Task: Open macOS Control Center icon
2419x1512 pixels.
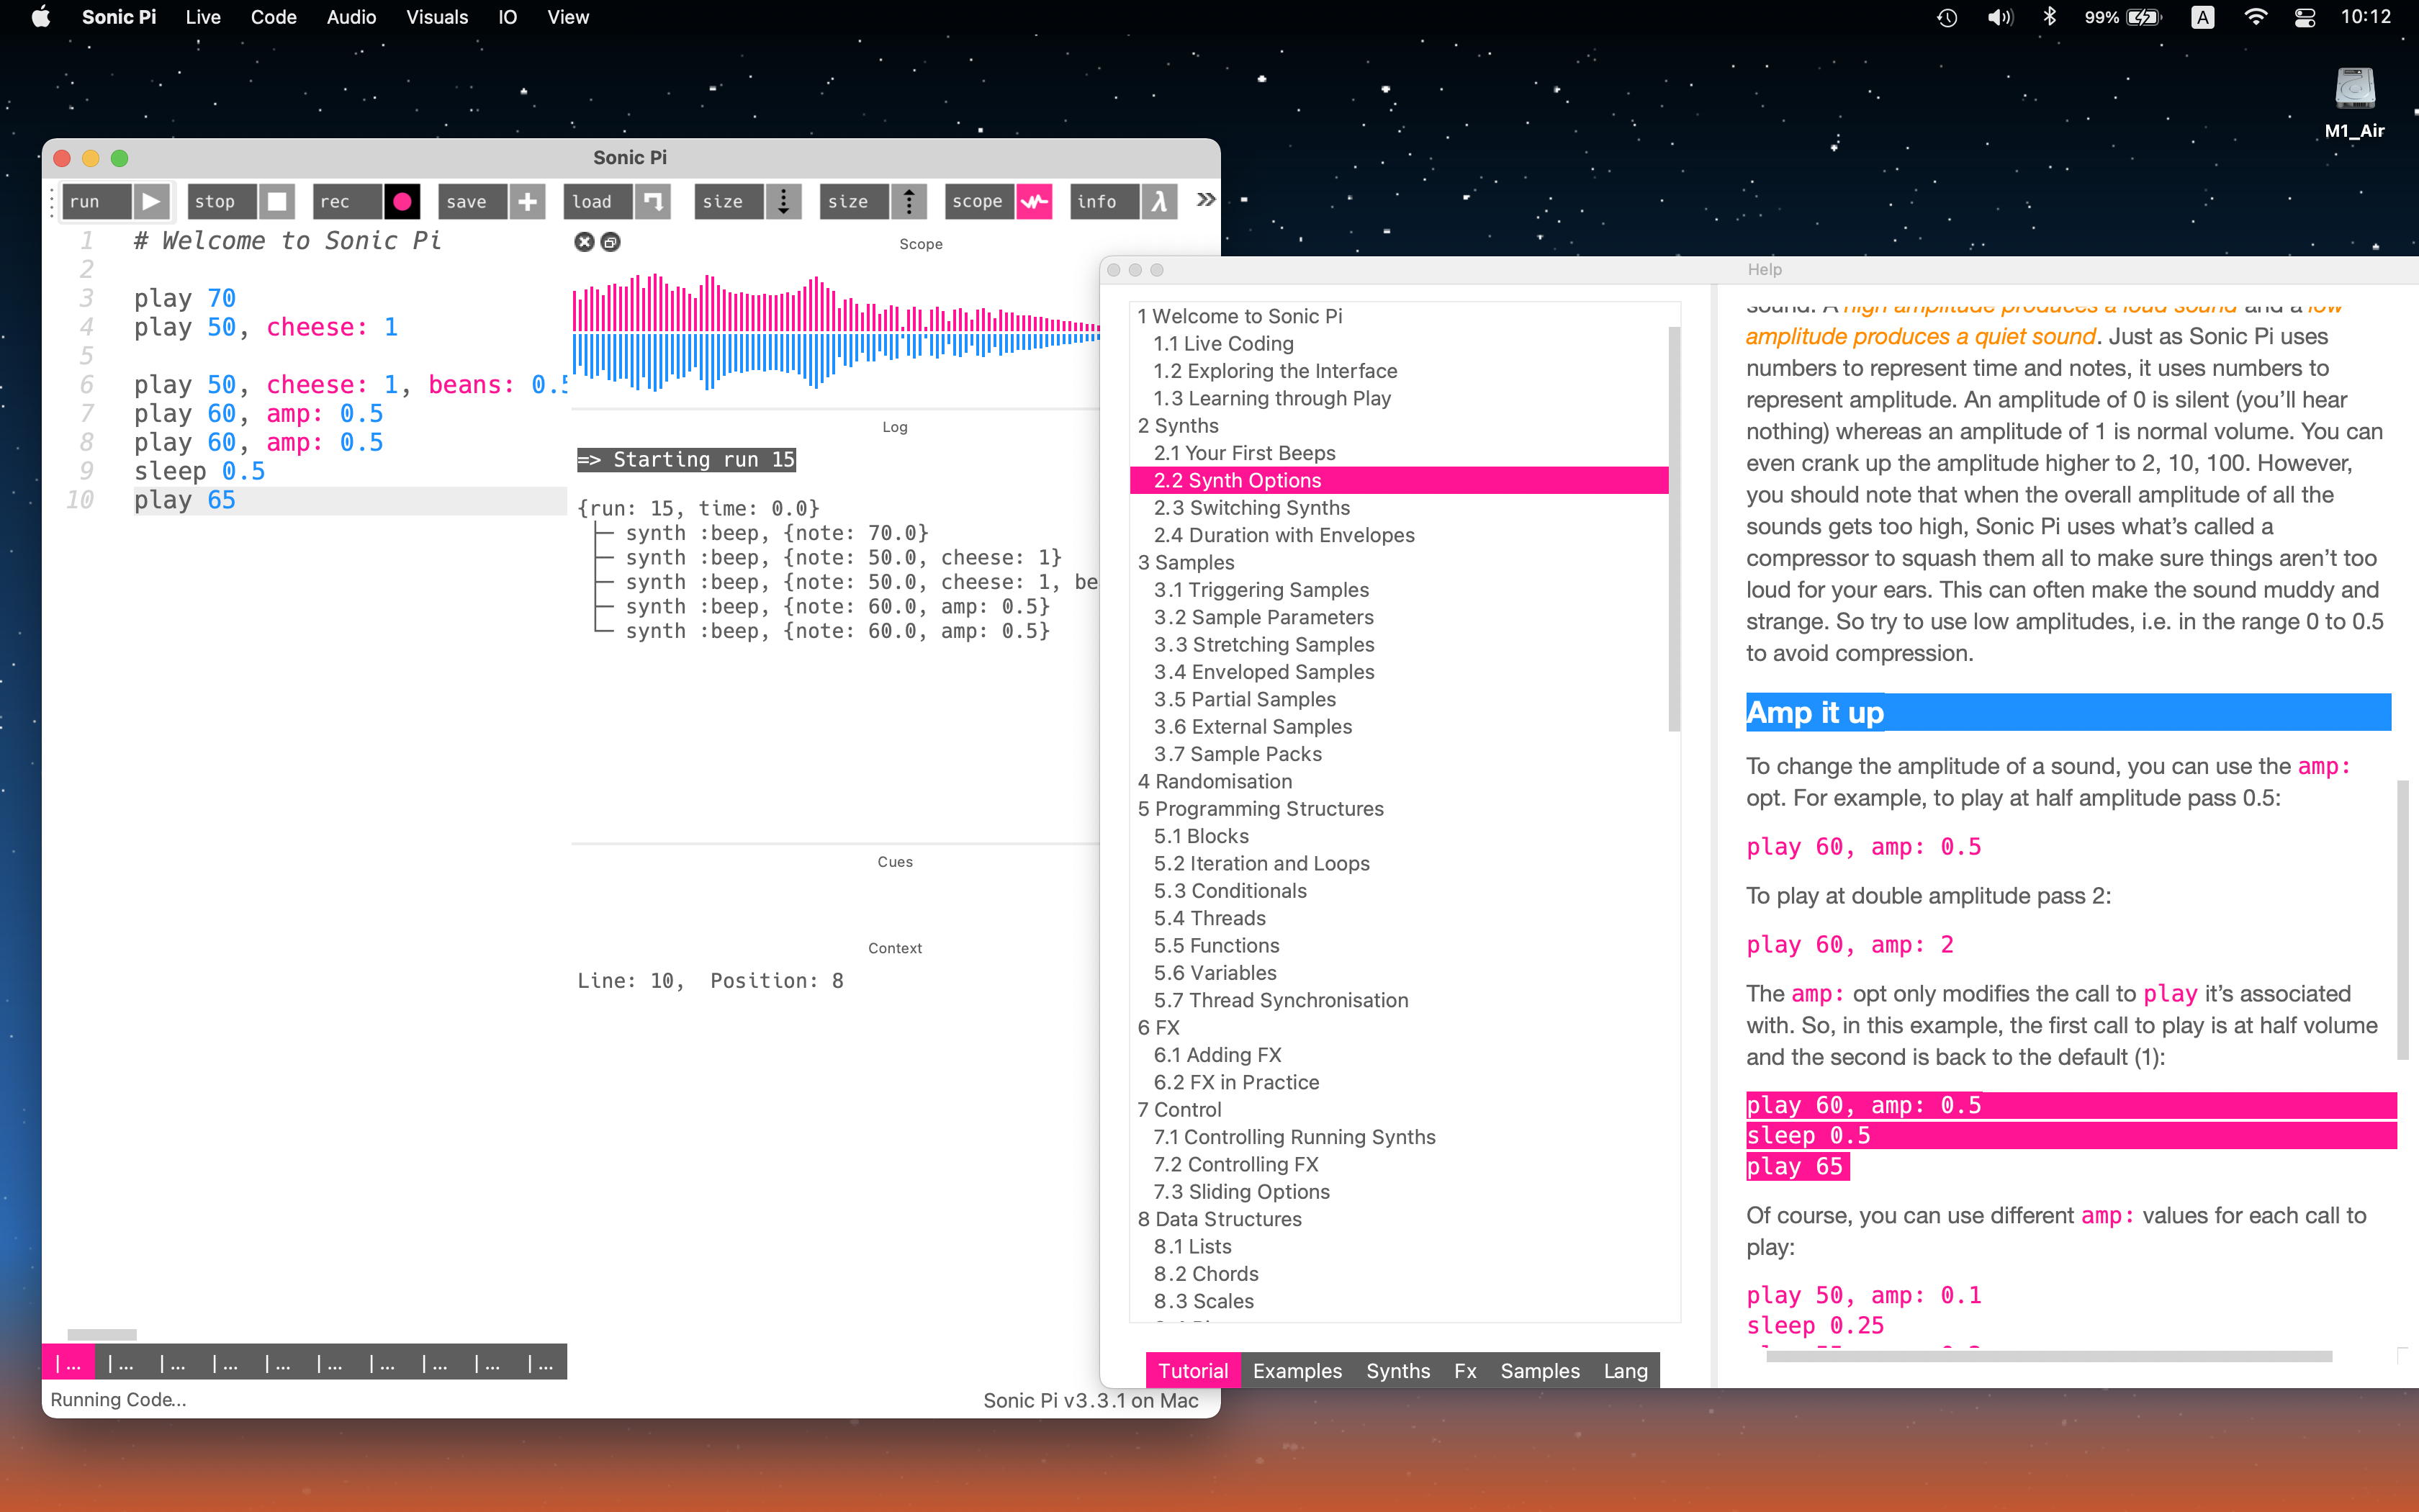Action: coord(2305,17)
